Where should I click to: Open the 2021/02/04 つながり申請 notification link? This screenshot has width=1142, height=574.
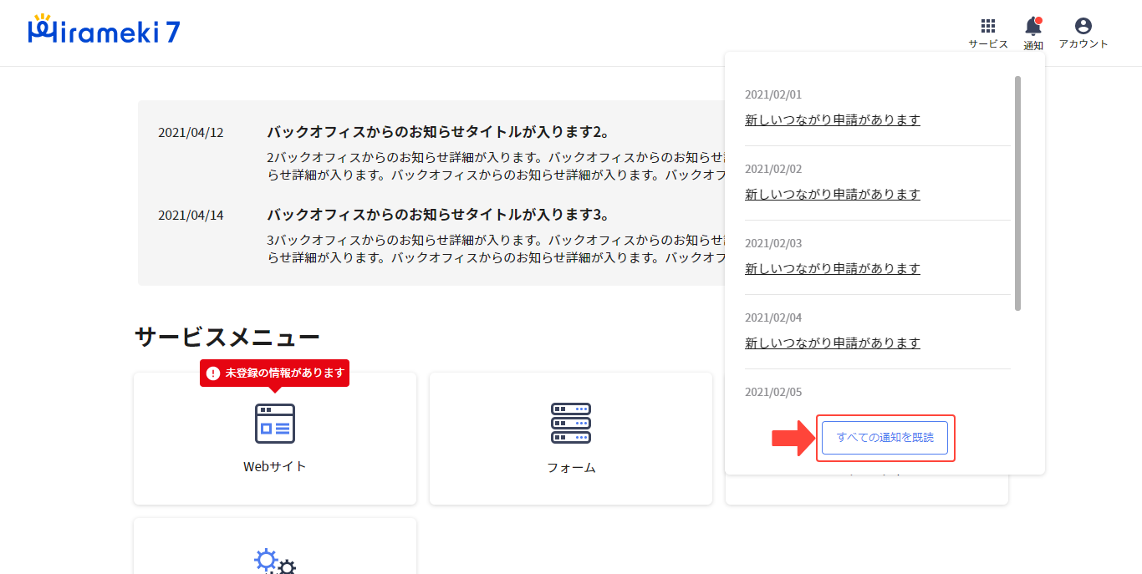click(833, 343)
